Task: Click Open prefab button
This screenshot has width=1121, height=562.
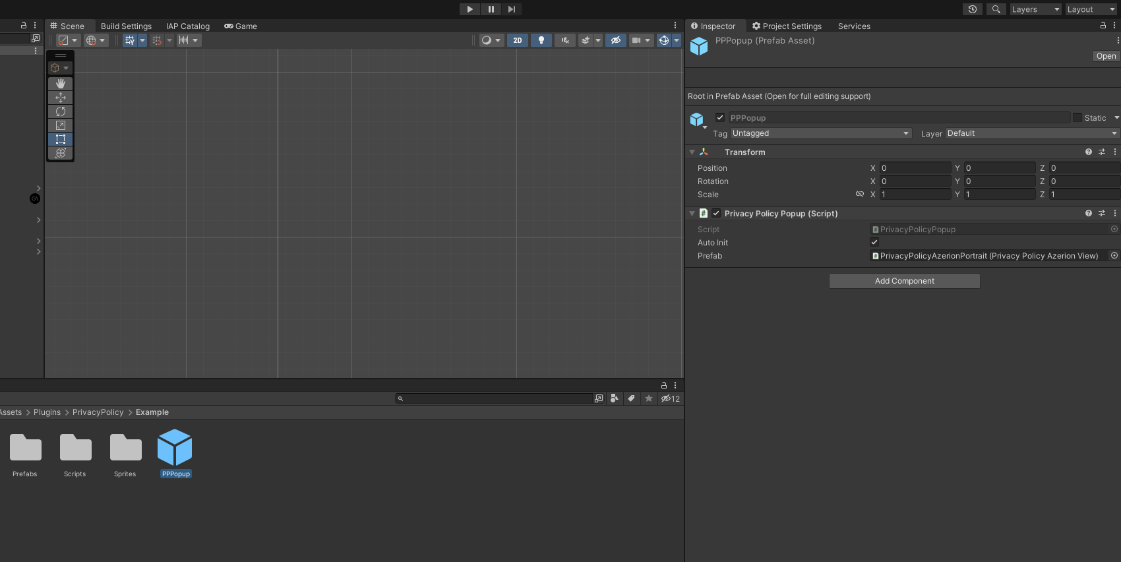Action: pos(1106,56)
